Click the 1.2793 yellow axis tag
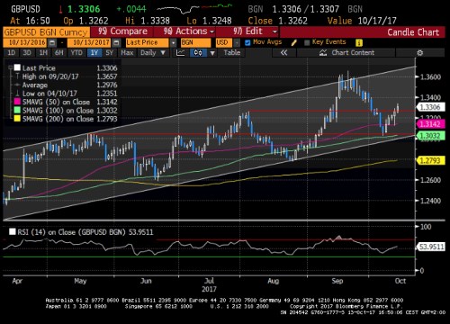Image resolution: width=450 pixels, height=324 pixels. click(x=430, y=160)
